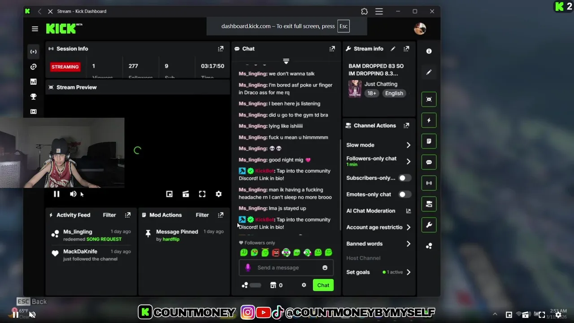This screenshot has height=323, width=574.
Task: Click the STREAMING status badge
Action: coord(65,67)
